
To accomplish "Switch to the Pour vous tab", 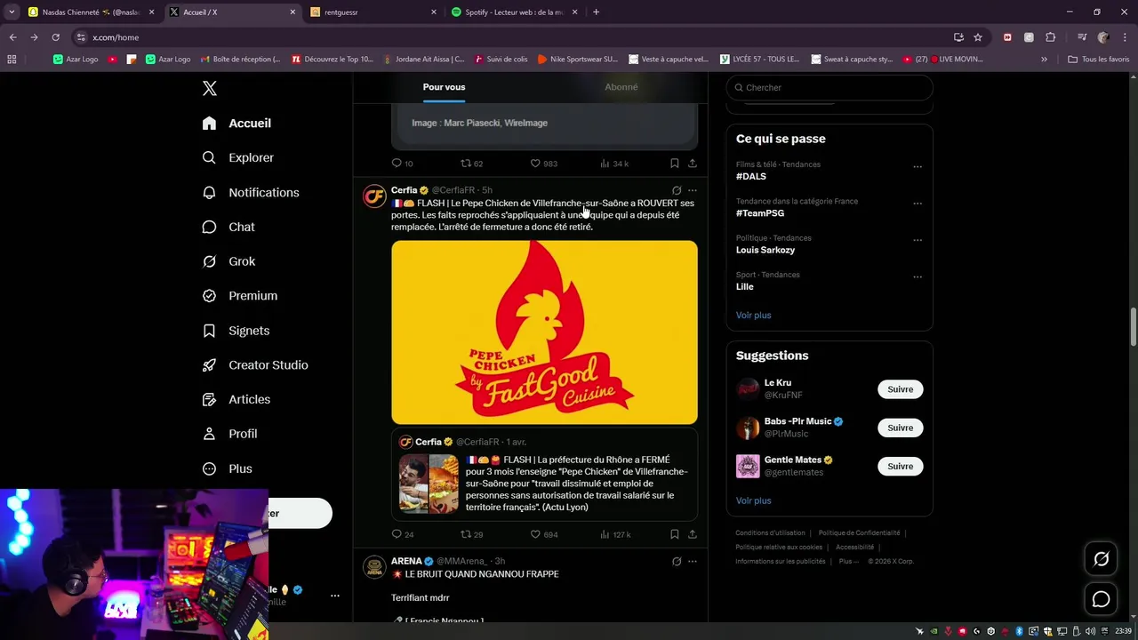I will tap(444, 87).
